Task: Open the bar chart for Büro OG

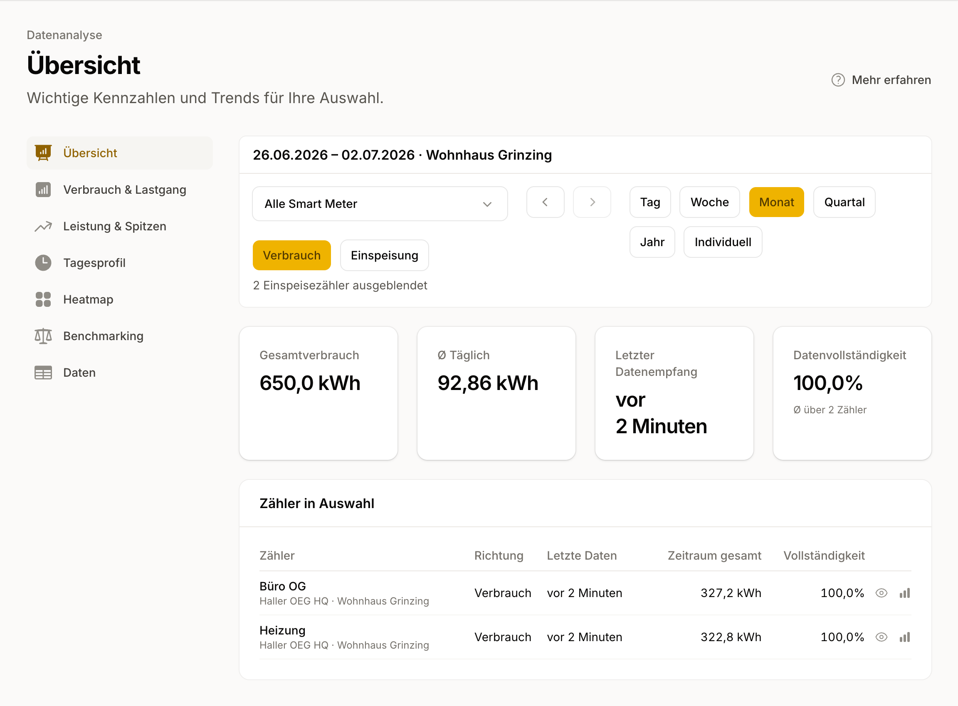Action: (905, 593)
